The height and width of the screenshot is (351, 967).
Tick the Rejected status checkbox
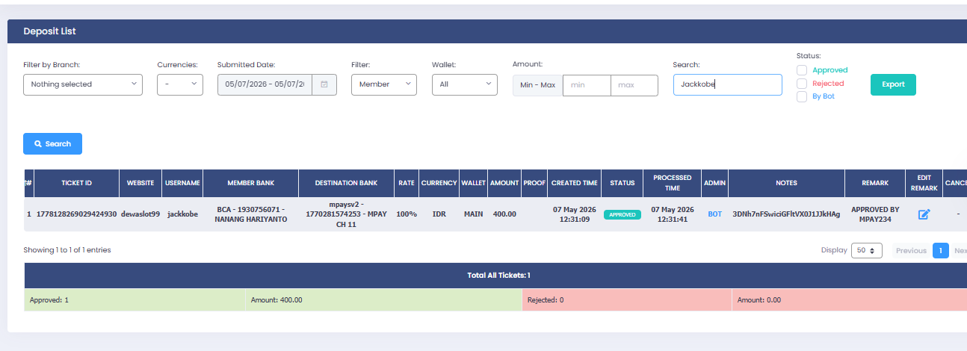point(802,84)
